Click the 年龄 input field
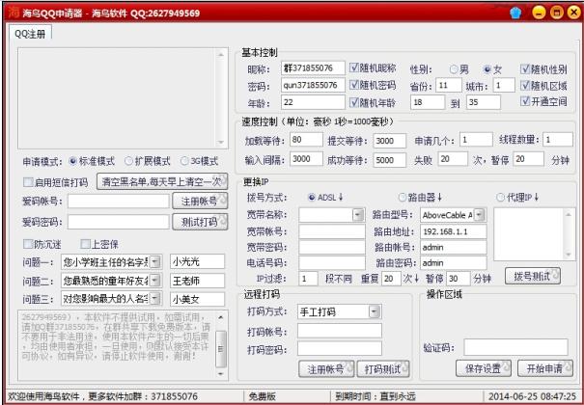Screen dimensions: 584x405 click(x=313, y=102)
